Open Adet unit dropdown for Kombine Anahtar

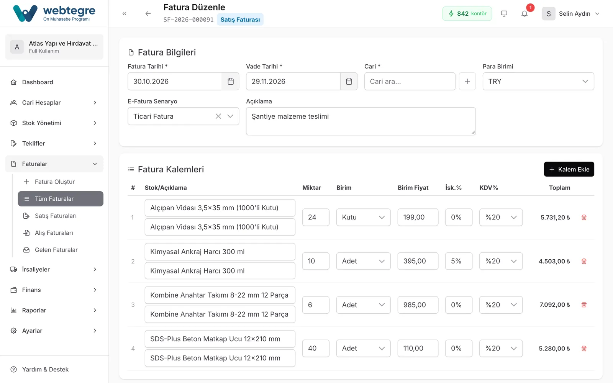pos(363,304)
